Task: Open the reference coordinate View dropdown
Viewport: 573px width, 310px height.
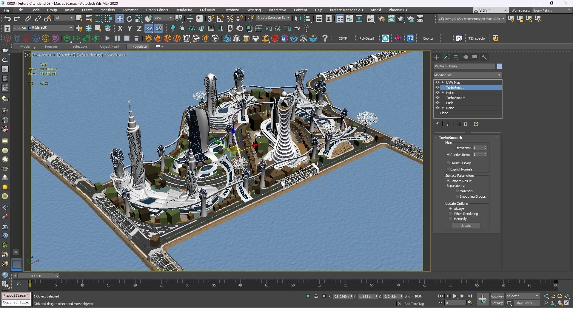Action: click(x=163, y=18)
